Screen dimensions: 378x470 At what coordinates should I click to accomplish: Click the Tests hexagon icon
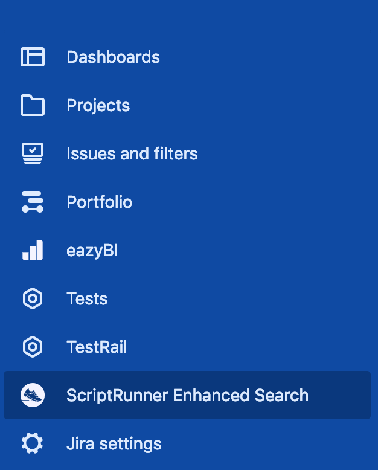point(33,298)
